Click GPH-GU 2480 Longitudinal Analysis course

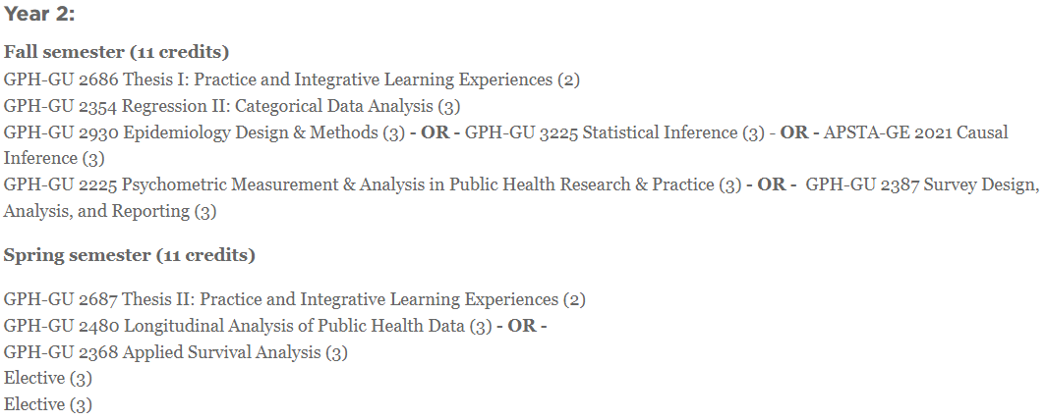click(x=248, y=326)
